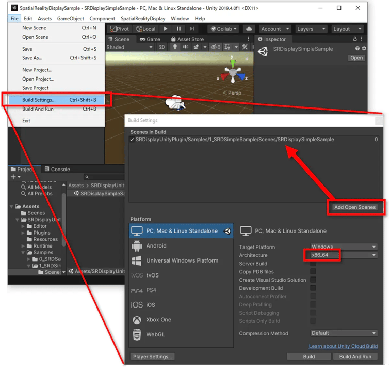The height and width of the screenshot is (369, 390).
Task: Enable Server Build checkbox
Action: tap(313, 264)
